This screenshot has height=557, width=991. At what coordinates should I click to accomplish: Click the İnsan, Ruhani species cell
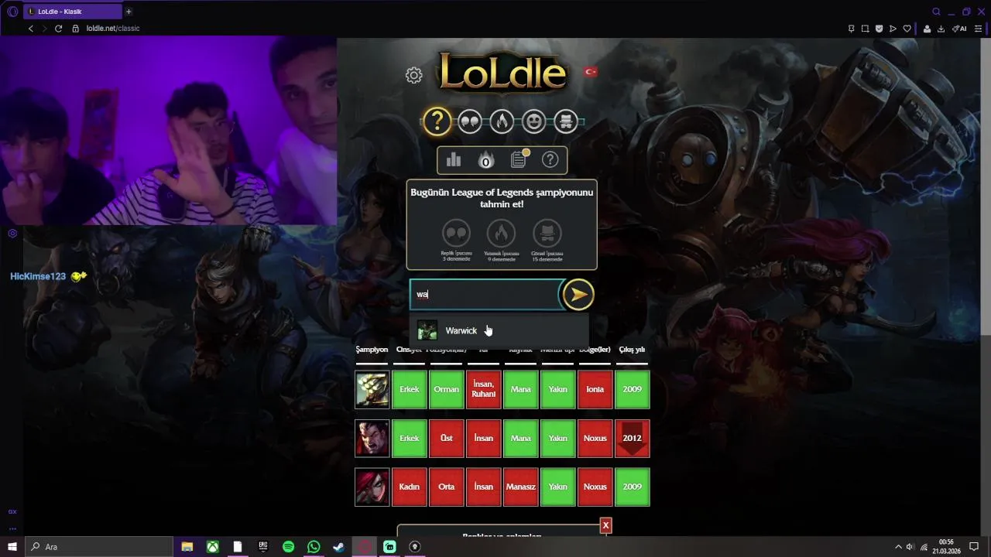[x=484, y=389]
